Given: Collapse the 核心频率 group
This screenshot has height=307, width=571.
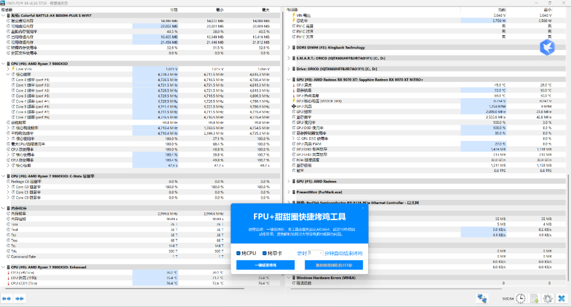Looking at the screenshot, I should coord(8,74).
